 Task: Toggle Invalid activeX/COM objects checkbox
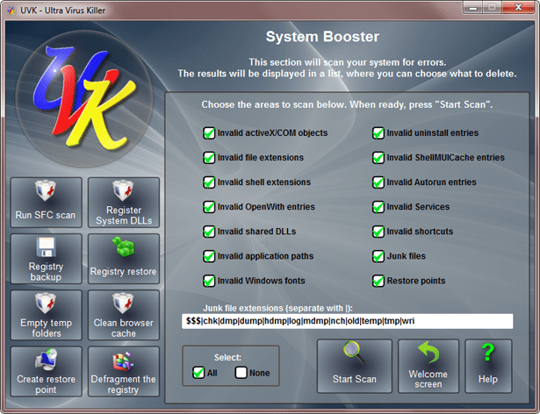click(209, 132)
